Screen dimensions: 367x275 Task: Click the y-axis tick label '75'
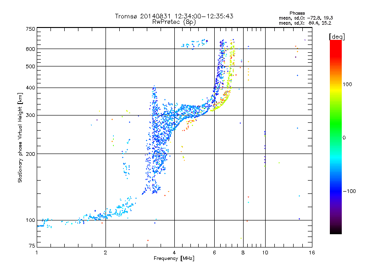32,246
